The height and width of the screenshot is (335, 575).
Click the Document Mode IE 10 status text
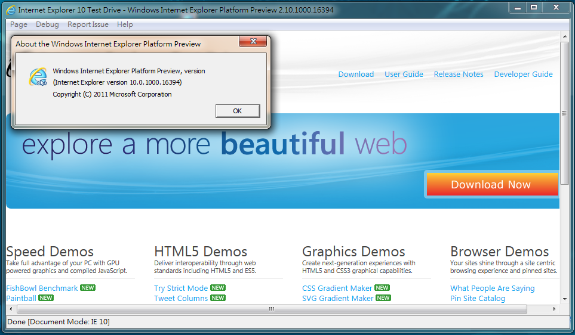point(69,322)
